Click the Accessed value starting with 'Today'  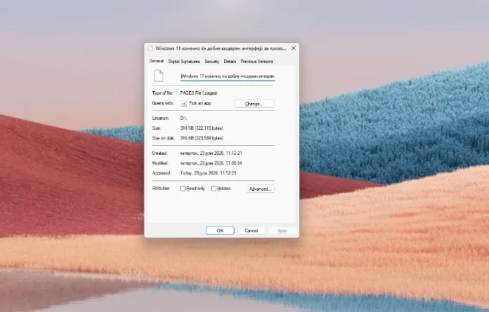coord(208,173)
